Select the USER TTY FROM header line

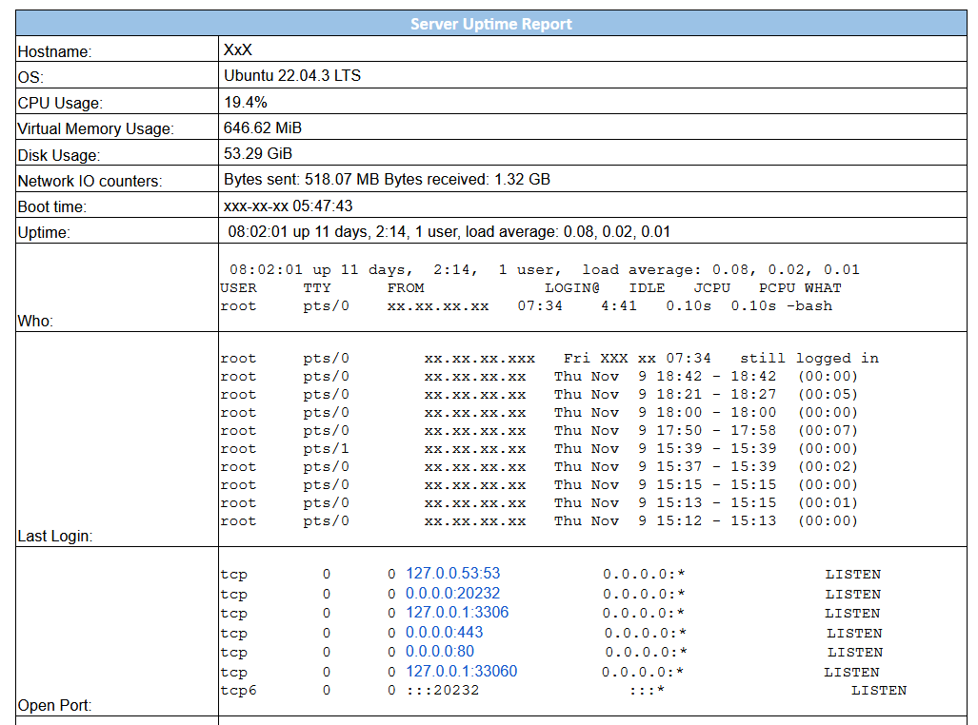coord(530,288)
